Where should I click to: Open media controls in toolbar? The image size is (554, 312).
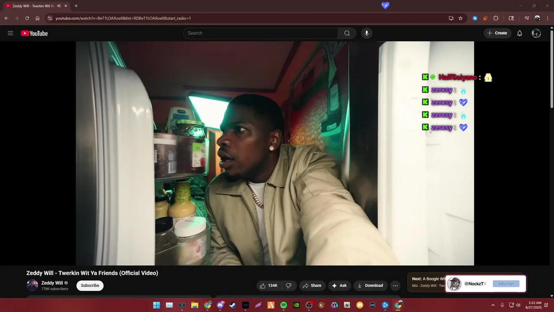[527, 18]
